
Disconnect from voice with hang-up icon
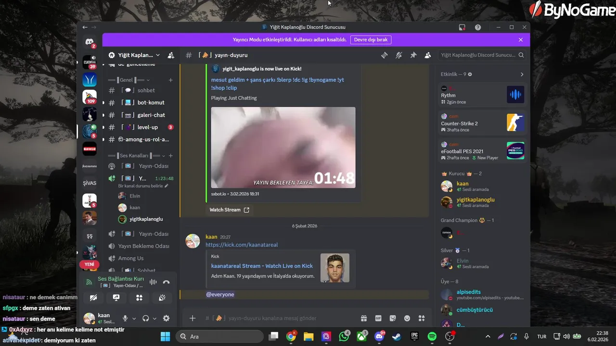[x=166, y=282]
